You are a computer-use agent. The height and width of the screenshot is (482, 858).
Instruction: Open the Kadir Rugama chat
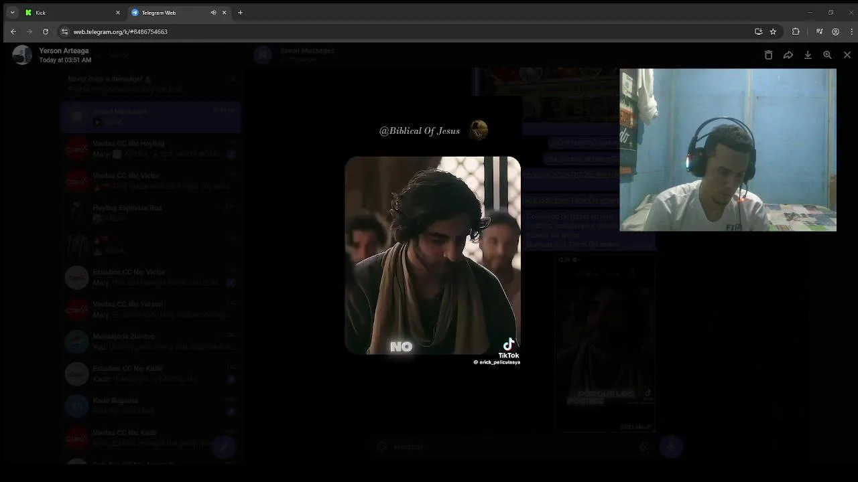pos(151,406)
